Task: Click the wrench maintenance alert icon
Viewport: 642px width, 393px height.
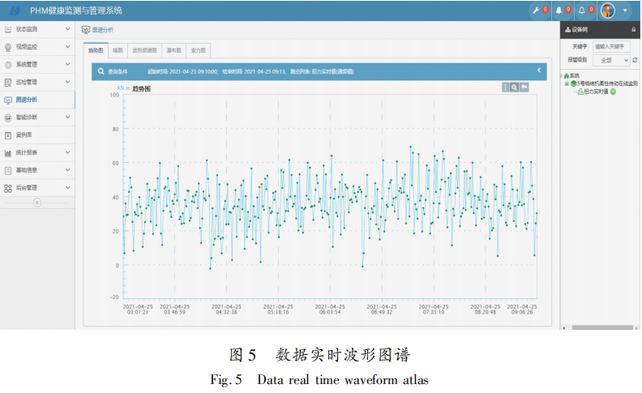Action: pos(535,10)
